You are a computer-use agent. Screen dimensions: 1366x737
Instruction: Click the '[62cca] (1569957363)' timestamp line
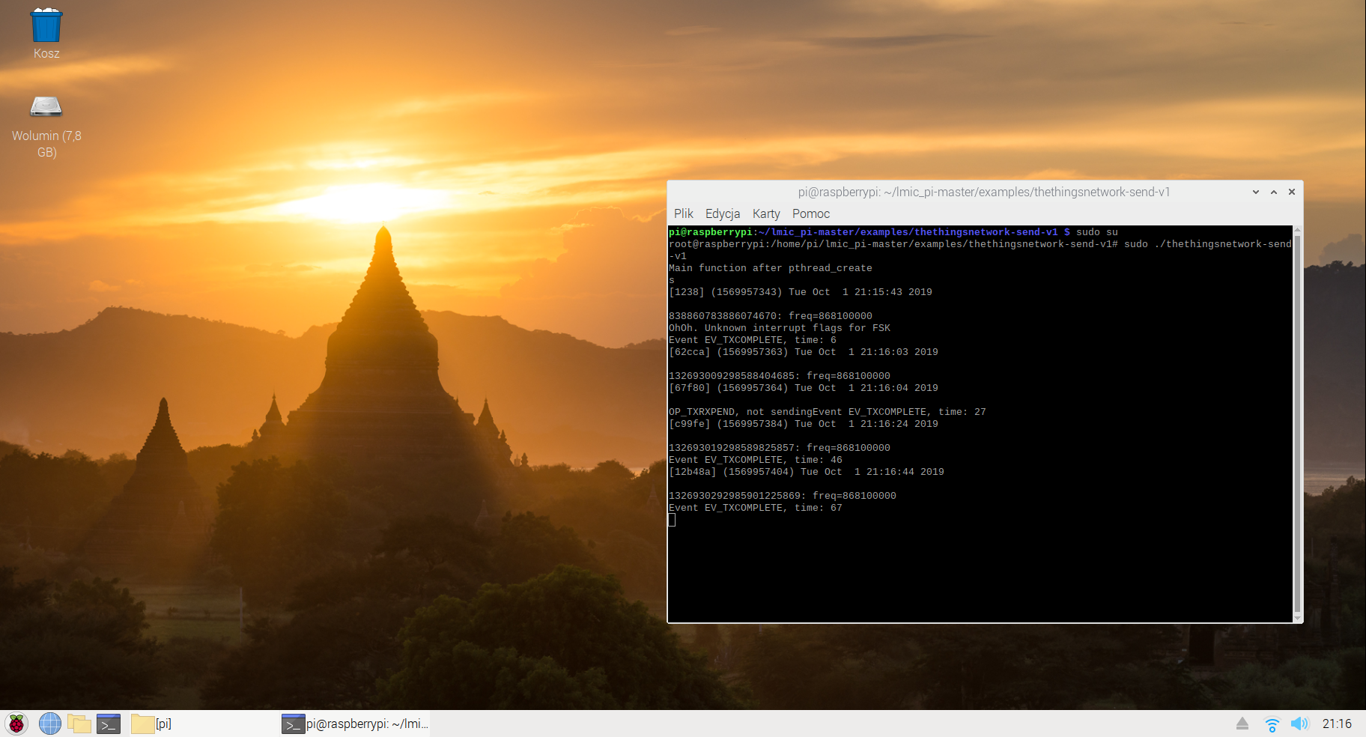[804, 352]
